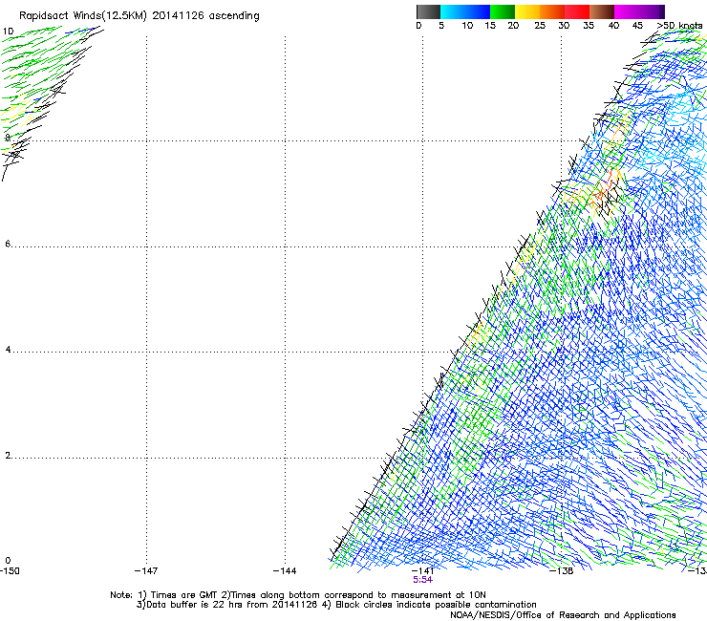Click the 'Times are GMT' note line
707x621 pixels.
297,595
